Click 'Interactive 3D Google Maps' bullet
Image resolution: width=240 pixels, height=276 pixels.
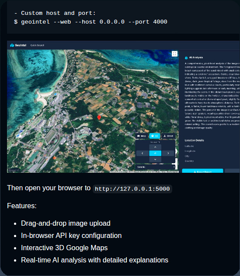[x=64, y=248]
